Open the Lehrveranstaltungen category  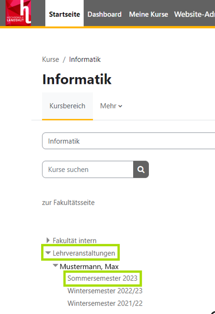click(84, 253)
